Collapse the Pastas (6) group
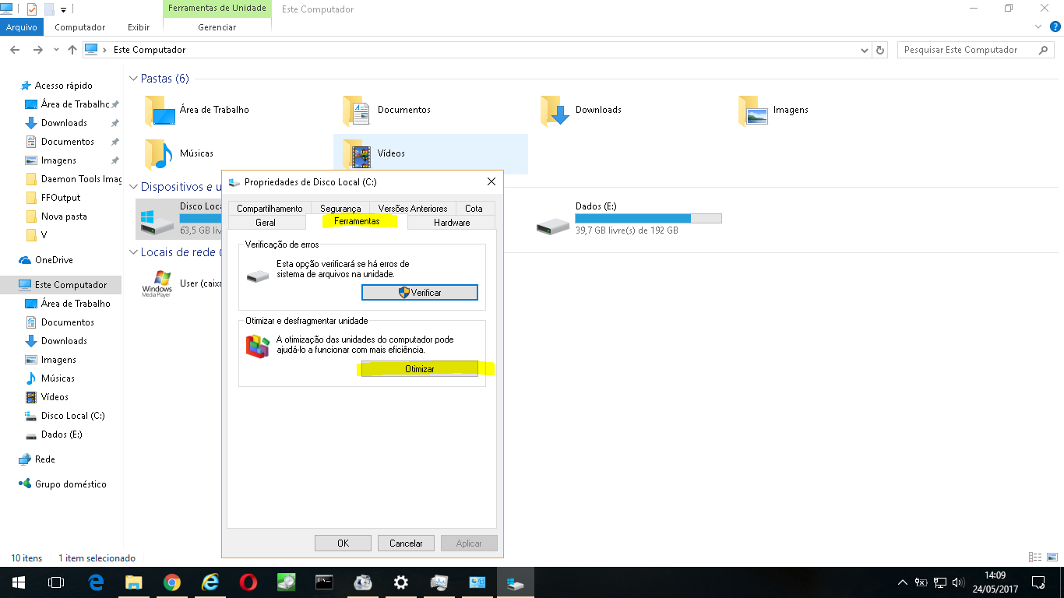1064x598 pixels. click(x=133, y=79)
